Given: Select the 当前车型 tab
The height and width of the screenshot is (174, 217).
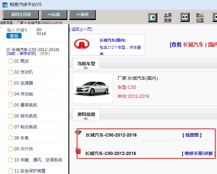Looking at the screenshot, I should tap(86, 64).
